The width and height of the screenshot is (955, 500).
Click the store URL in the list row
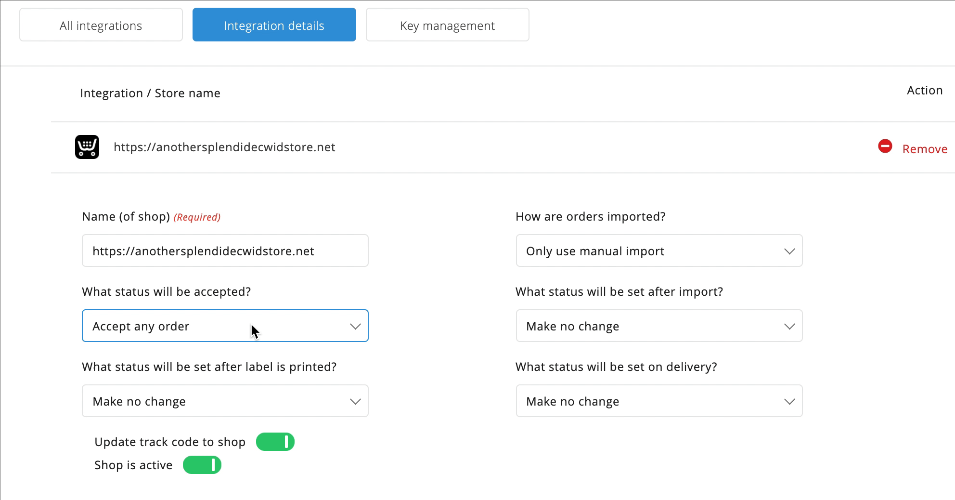(224, 147)
